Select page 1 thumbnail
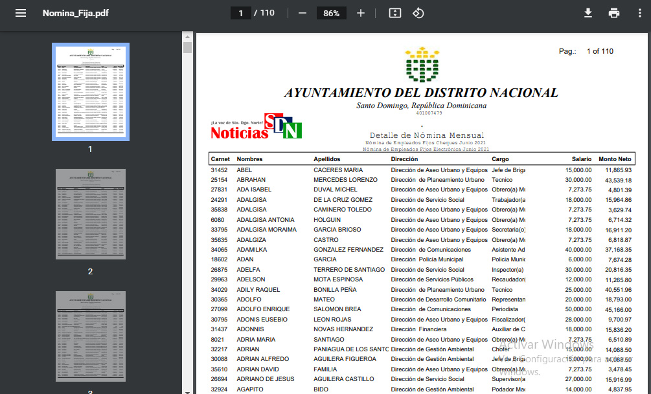The height and width of the screenshot is (394, 651). (x=90, y=91)
